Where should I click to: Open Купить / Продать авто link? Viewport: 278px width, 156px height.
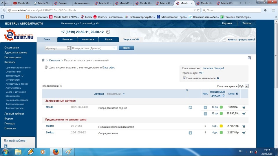point(242,40)
